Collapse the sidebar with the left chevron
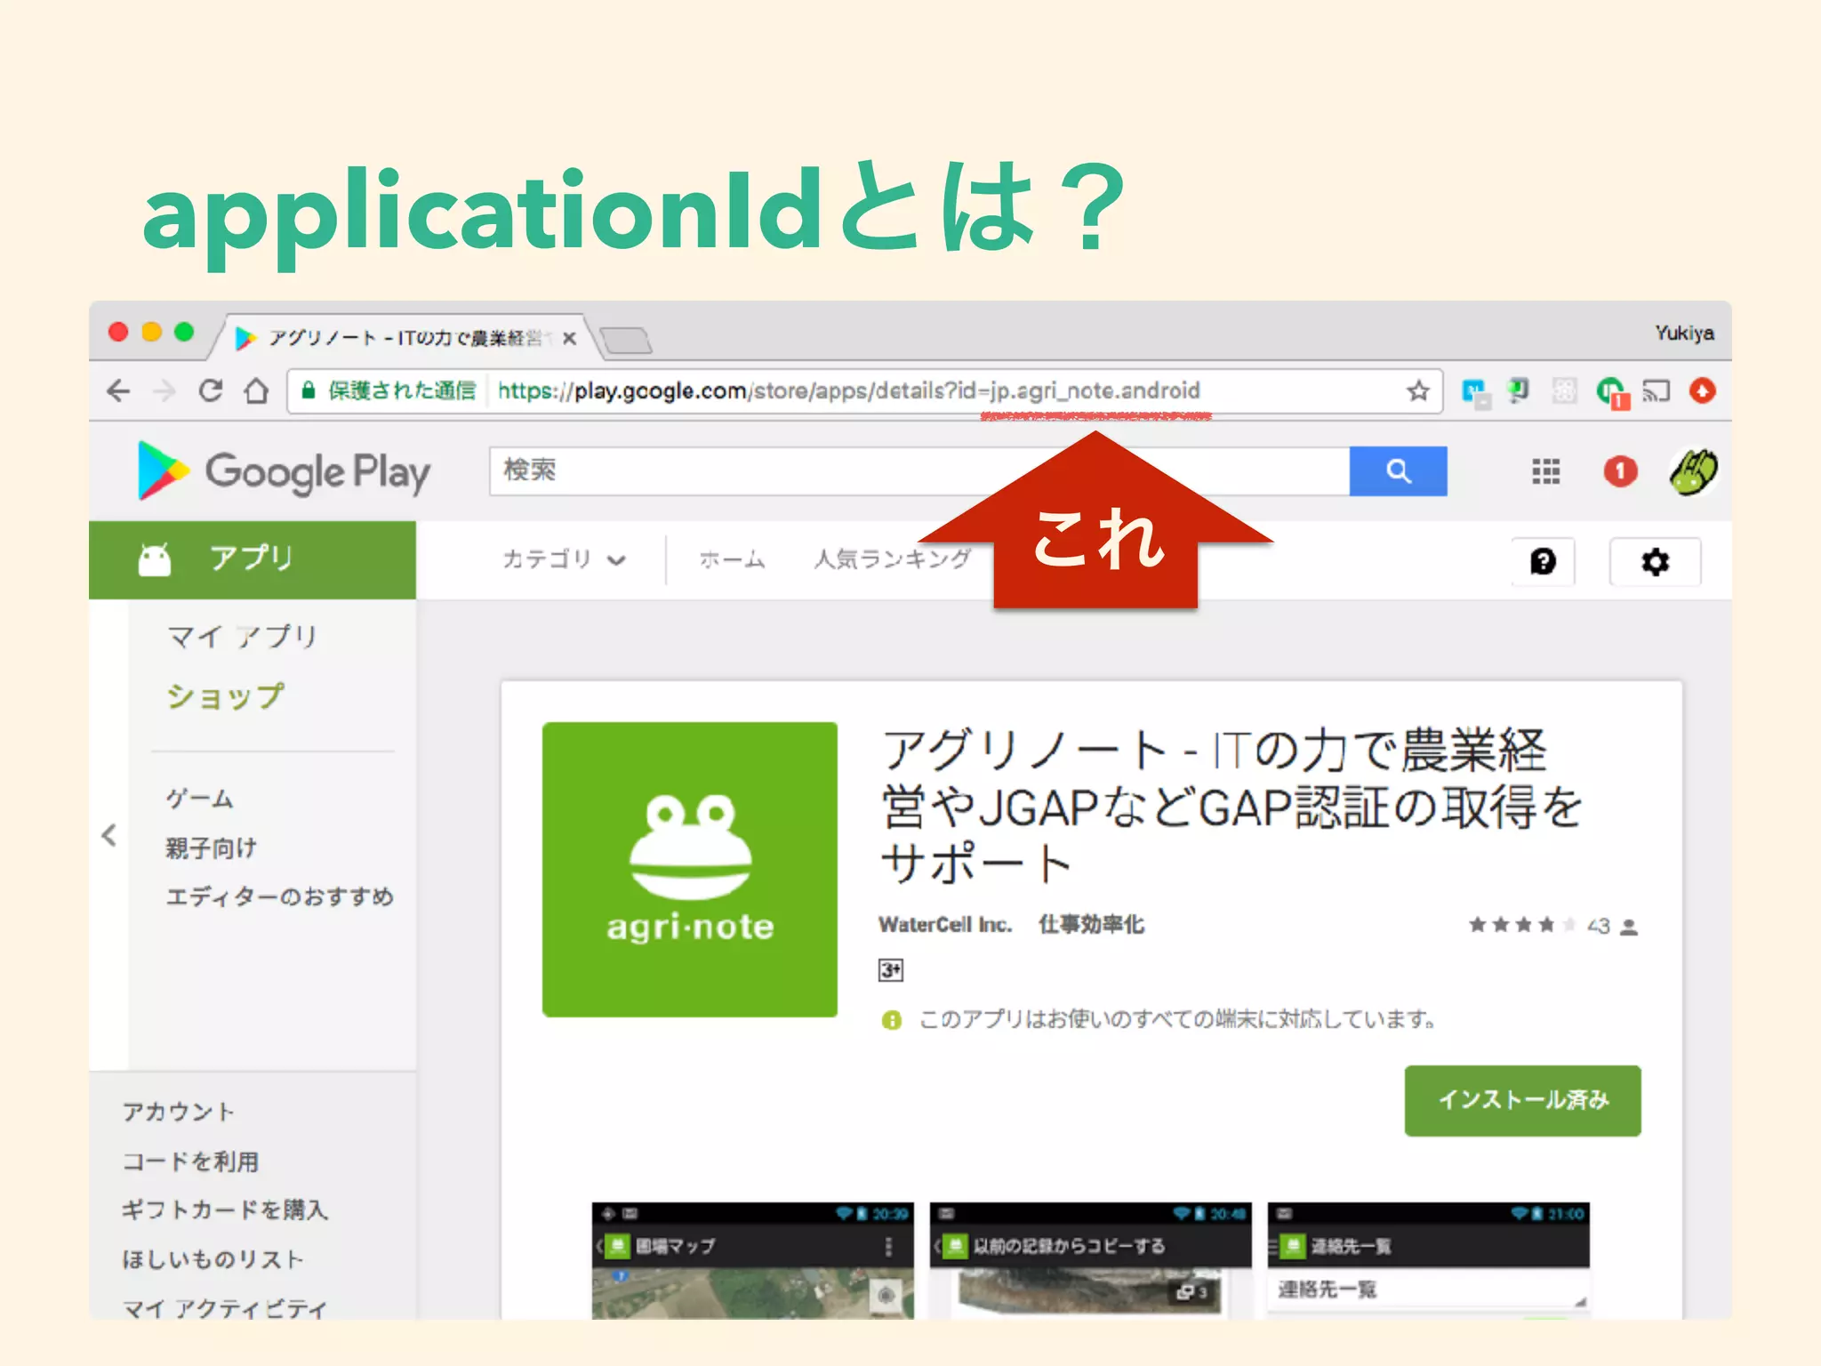 coord(108,835)
